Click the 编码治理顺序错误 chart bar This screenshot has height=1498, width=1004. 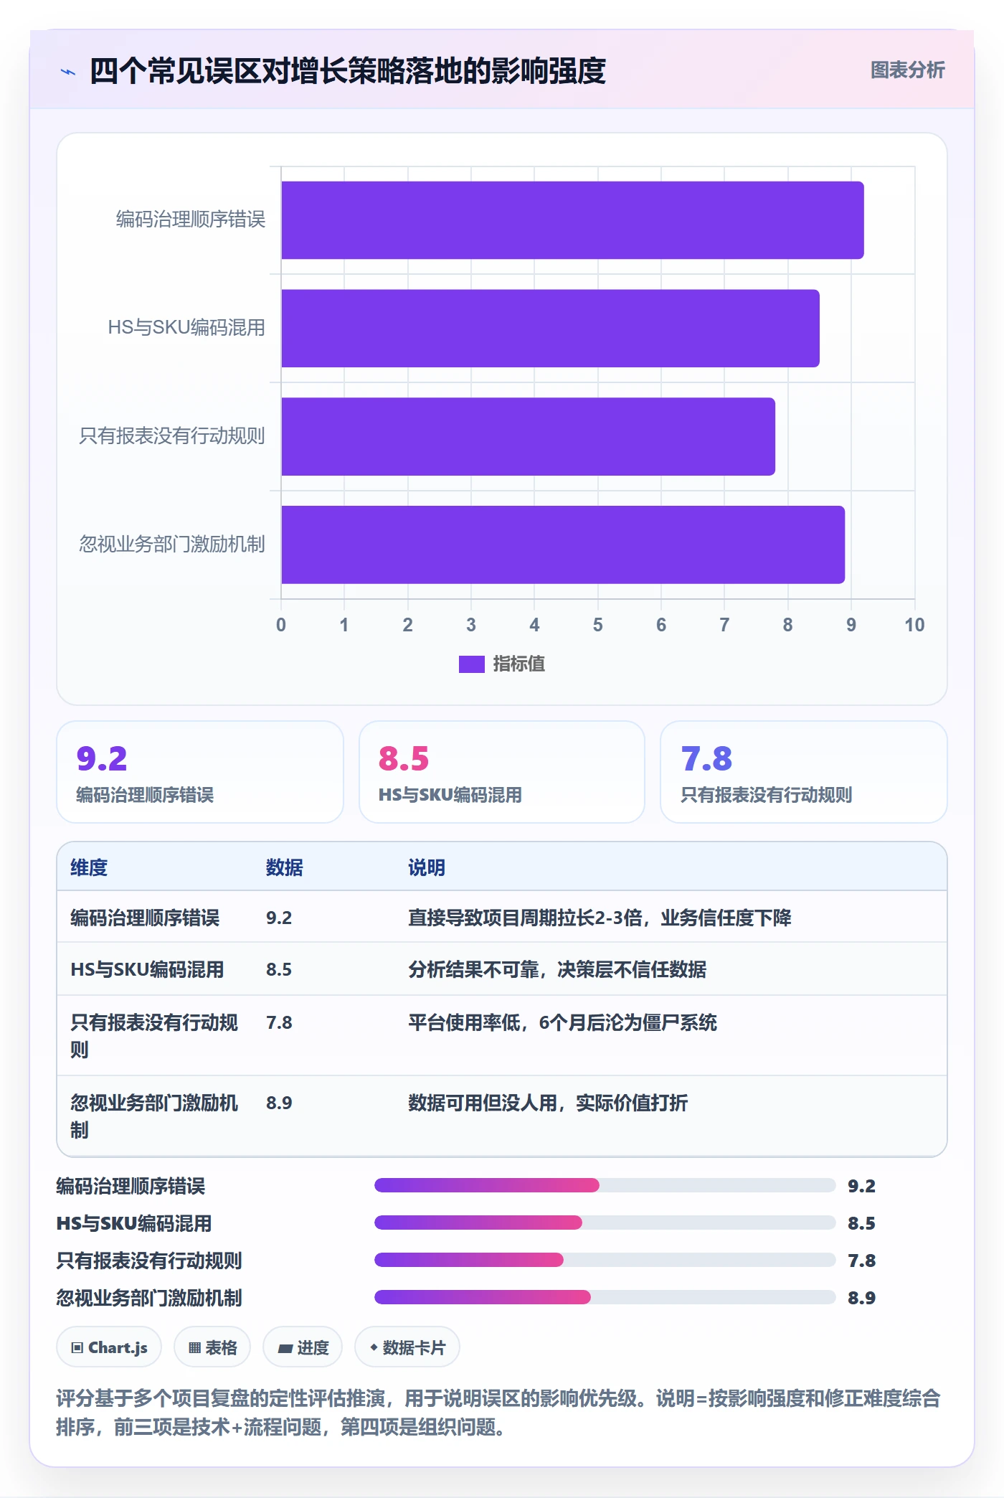(x=572, y=220)
